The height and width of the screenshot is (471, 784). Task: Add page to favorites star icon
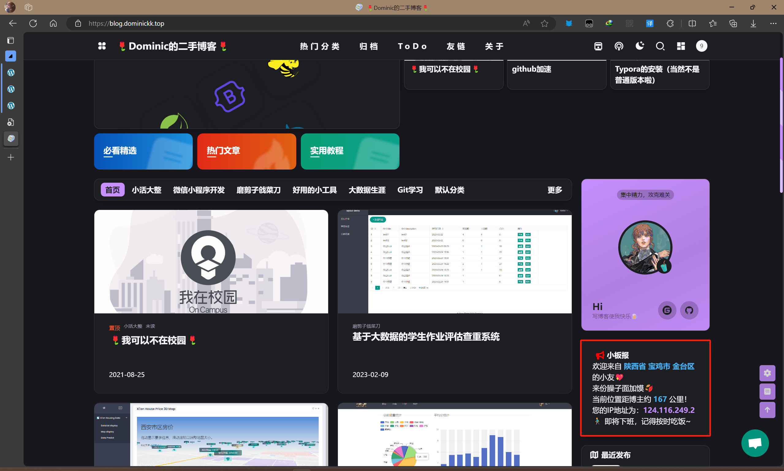pos(544,24)
